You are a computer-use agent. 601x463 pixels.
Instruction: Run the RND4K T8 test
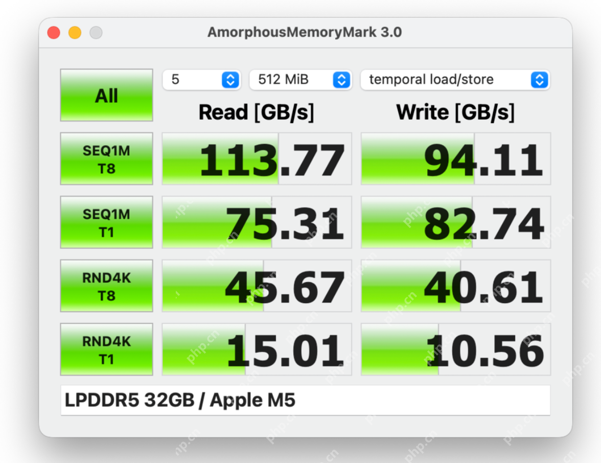(x=106, y=286)
